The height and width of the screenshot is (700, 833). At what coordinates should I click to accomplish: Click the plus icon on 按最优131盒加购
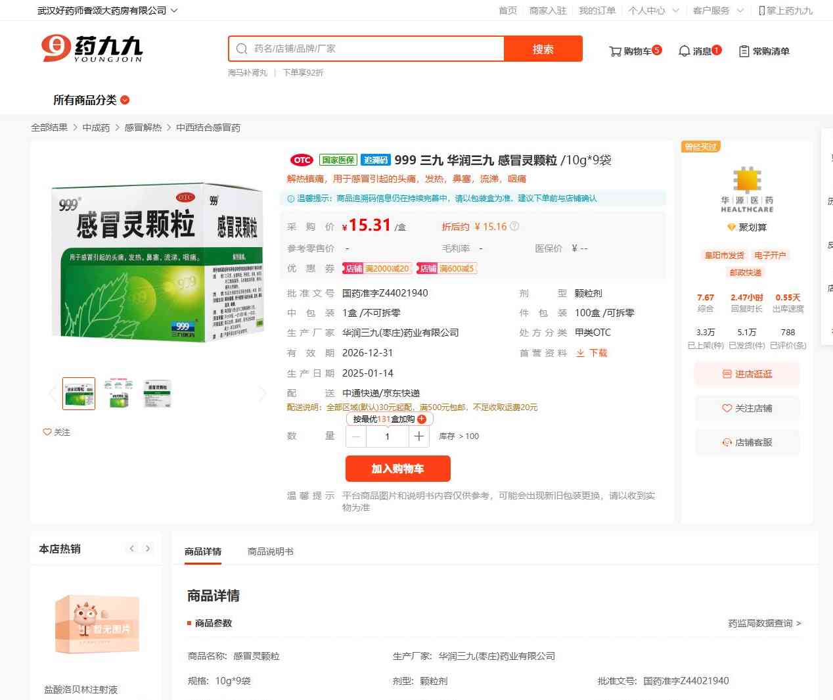tap(422, 419)
